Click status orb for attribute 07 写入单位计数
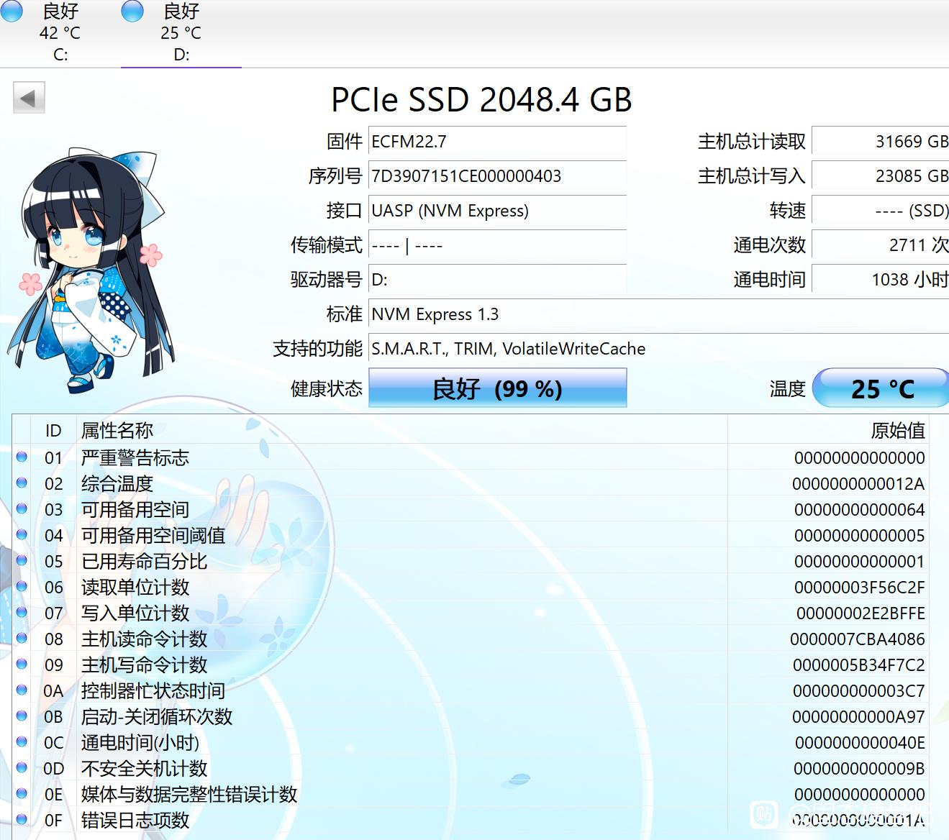The width and height of the screenshot is (949, 840). (x=22, y=613)
